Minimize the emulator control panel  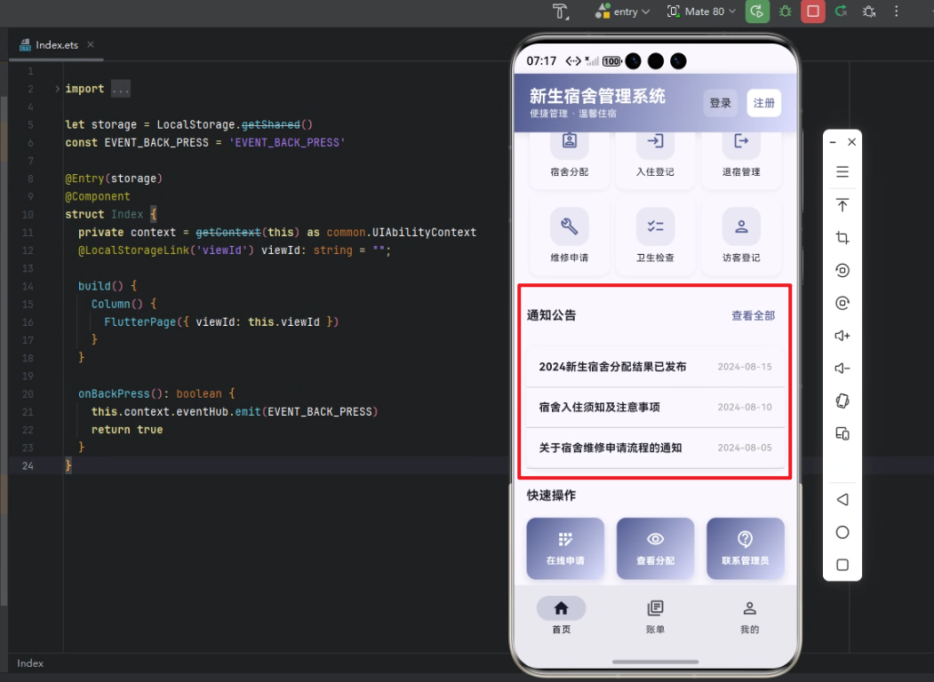pos(833,142)
